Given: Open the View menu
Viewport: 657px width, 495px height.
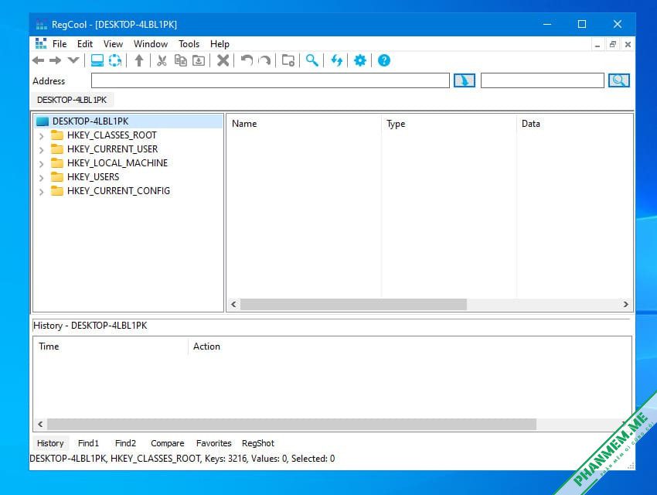Looking at the screenshot, I should (113, 44).
